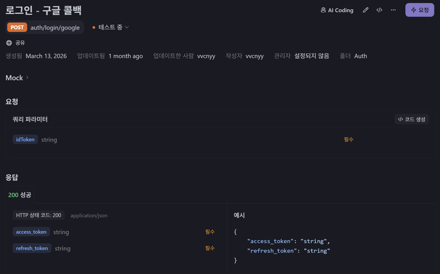Click the example JSON code block

click(282, 246)
